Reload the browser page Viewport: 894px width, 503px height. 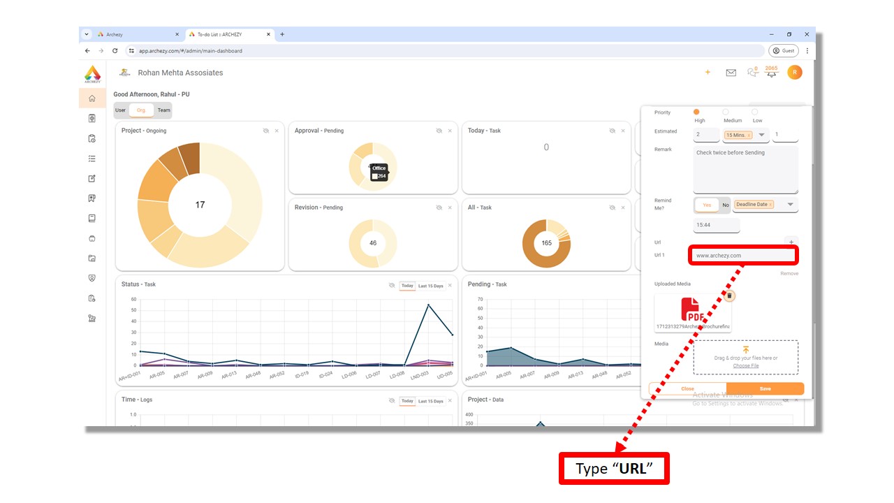click(x=115, y=51)
